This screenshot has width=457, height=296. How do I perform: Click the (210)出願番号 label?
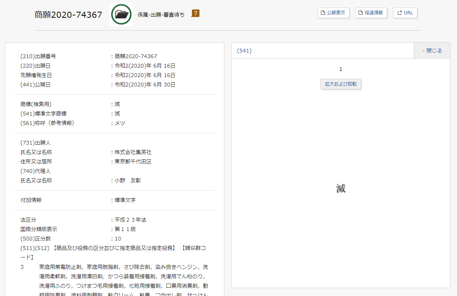point(38,56)
